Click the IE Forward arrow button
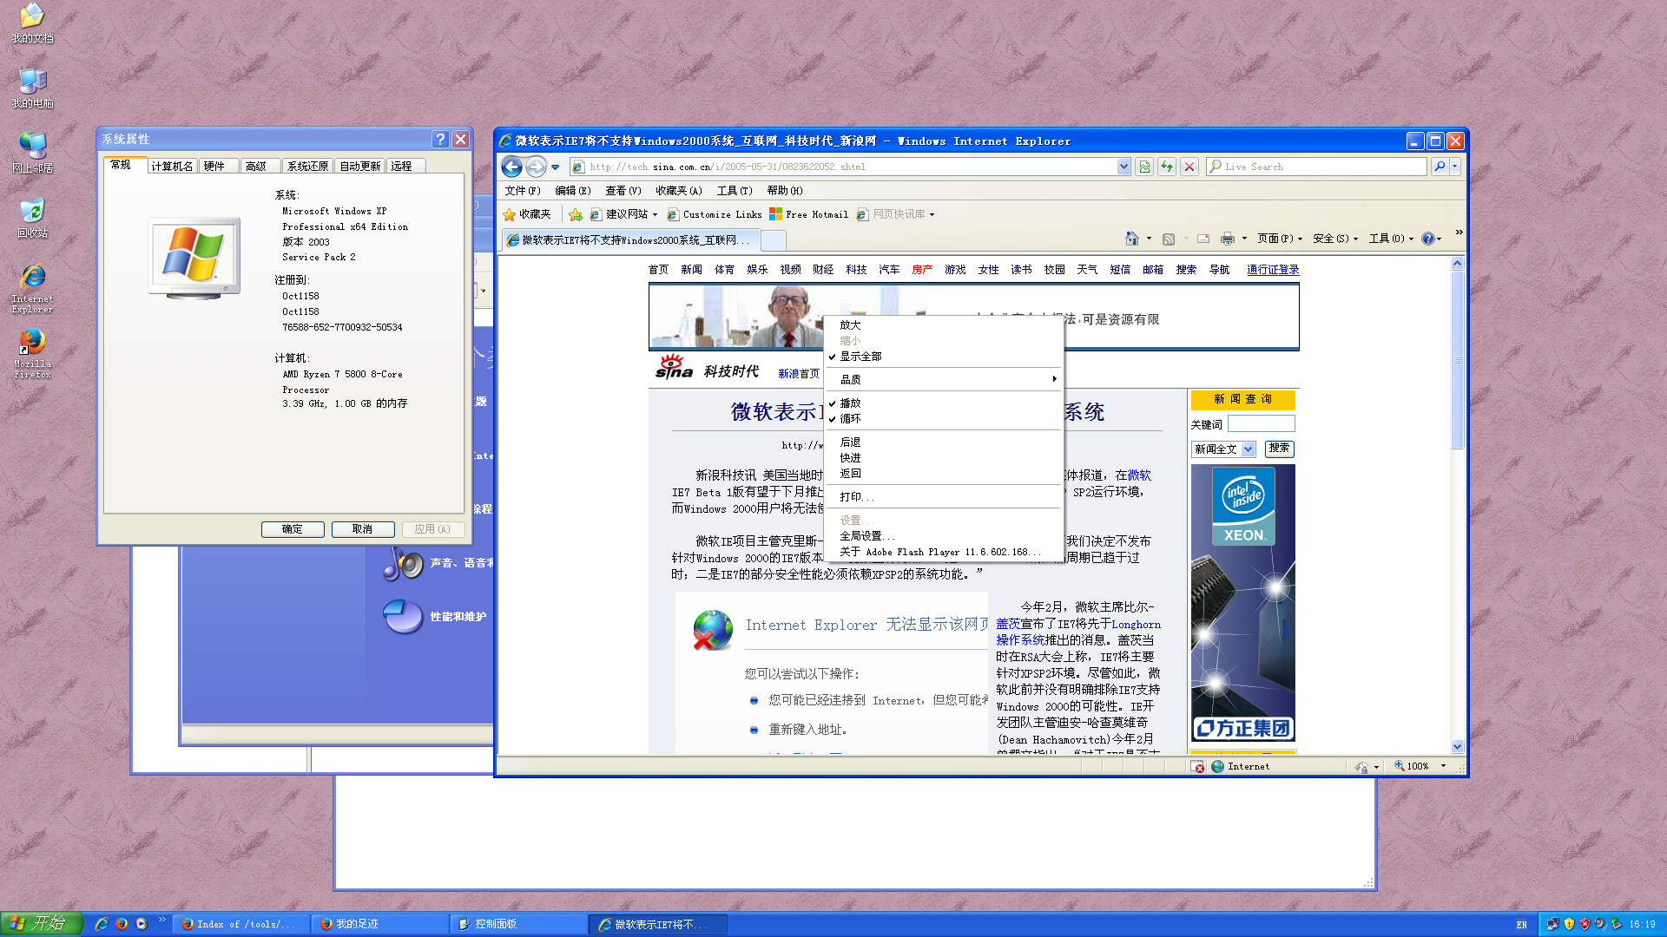This screenshot has width=1667, height=937. click(x=537, y=167)
